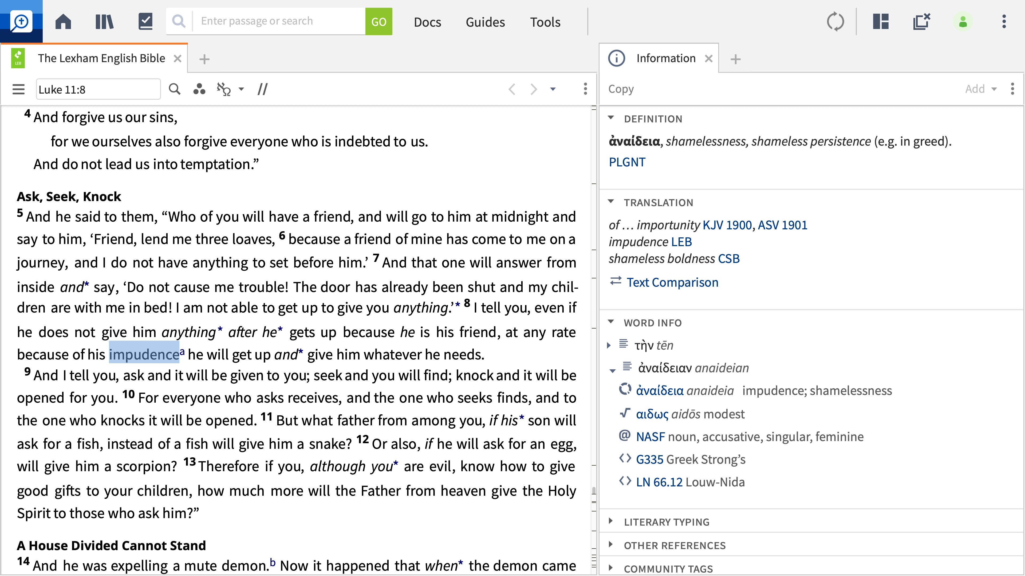Collapse the ἀναίδειαν anaideian entry
The image size is (1025, 576).
click(613, 371)
